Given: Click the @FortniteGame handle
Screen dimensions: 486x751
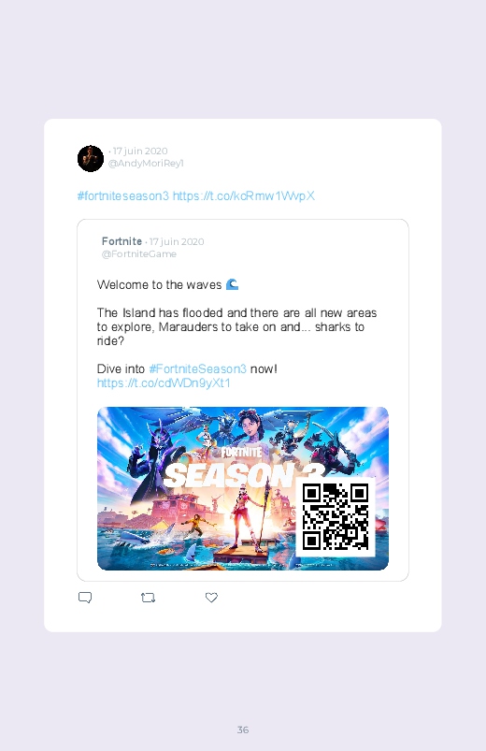Looking at the screenshot, I should point(139,254).
